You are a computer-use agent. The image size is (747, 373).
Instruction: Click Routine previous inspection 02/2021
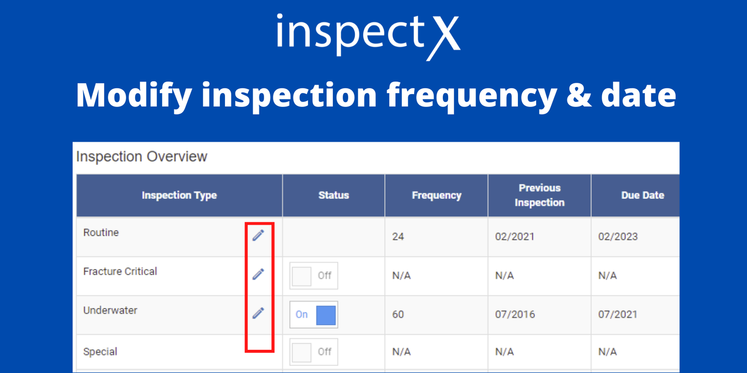click(x=515, y=237)
